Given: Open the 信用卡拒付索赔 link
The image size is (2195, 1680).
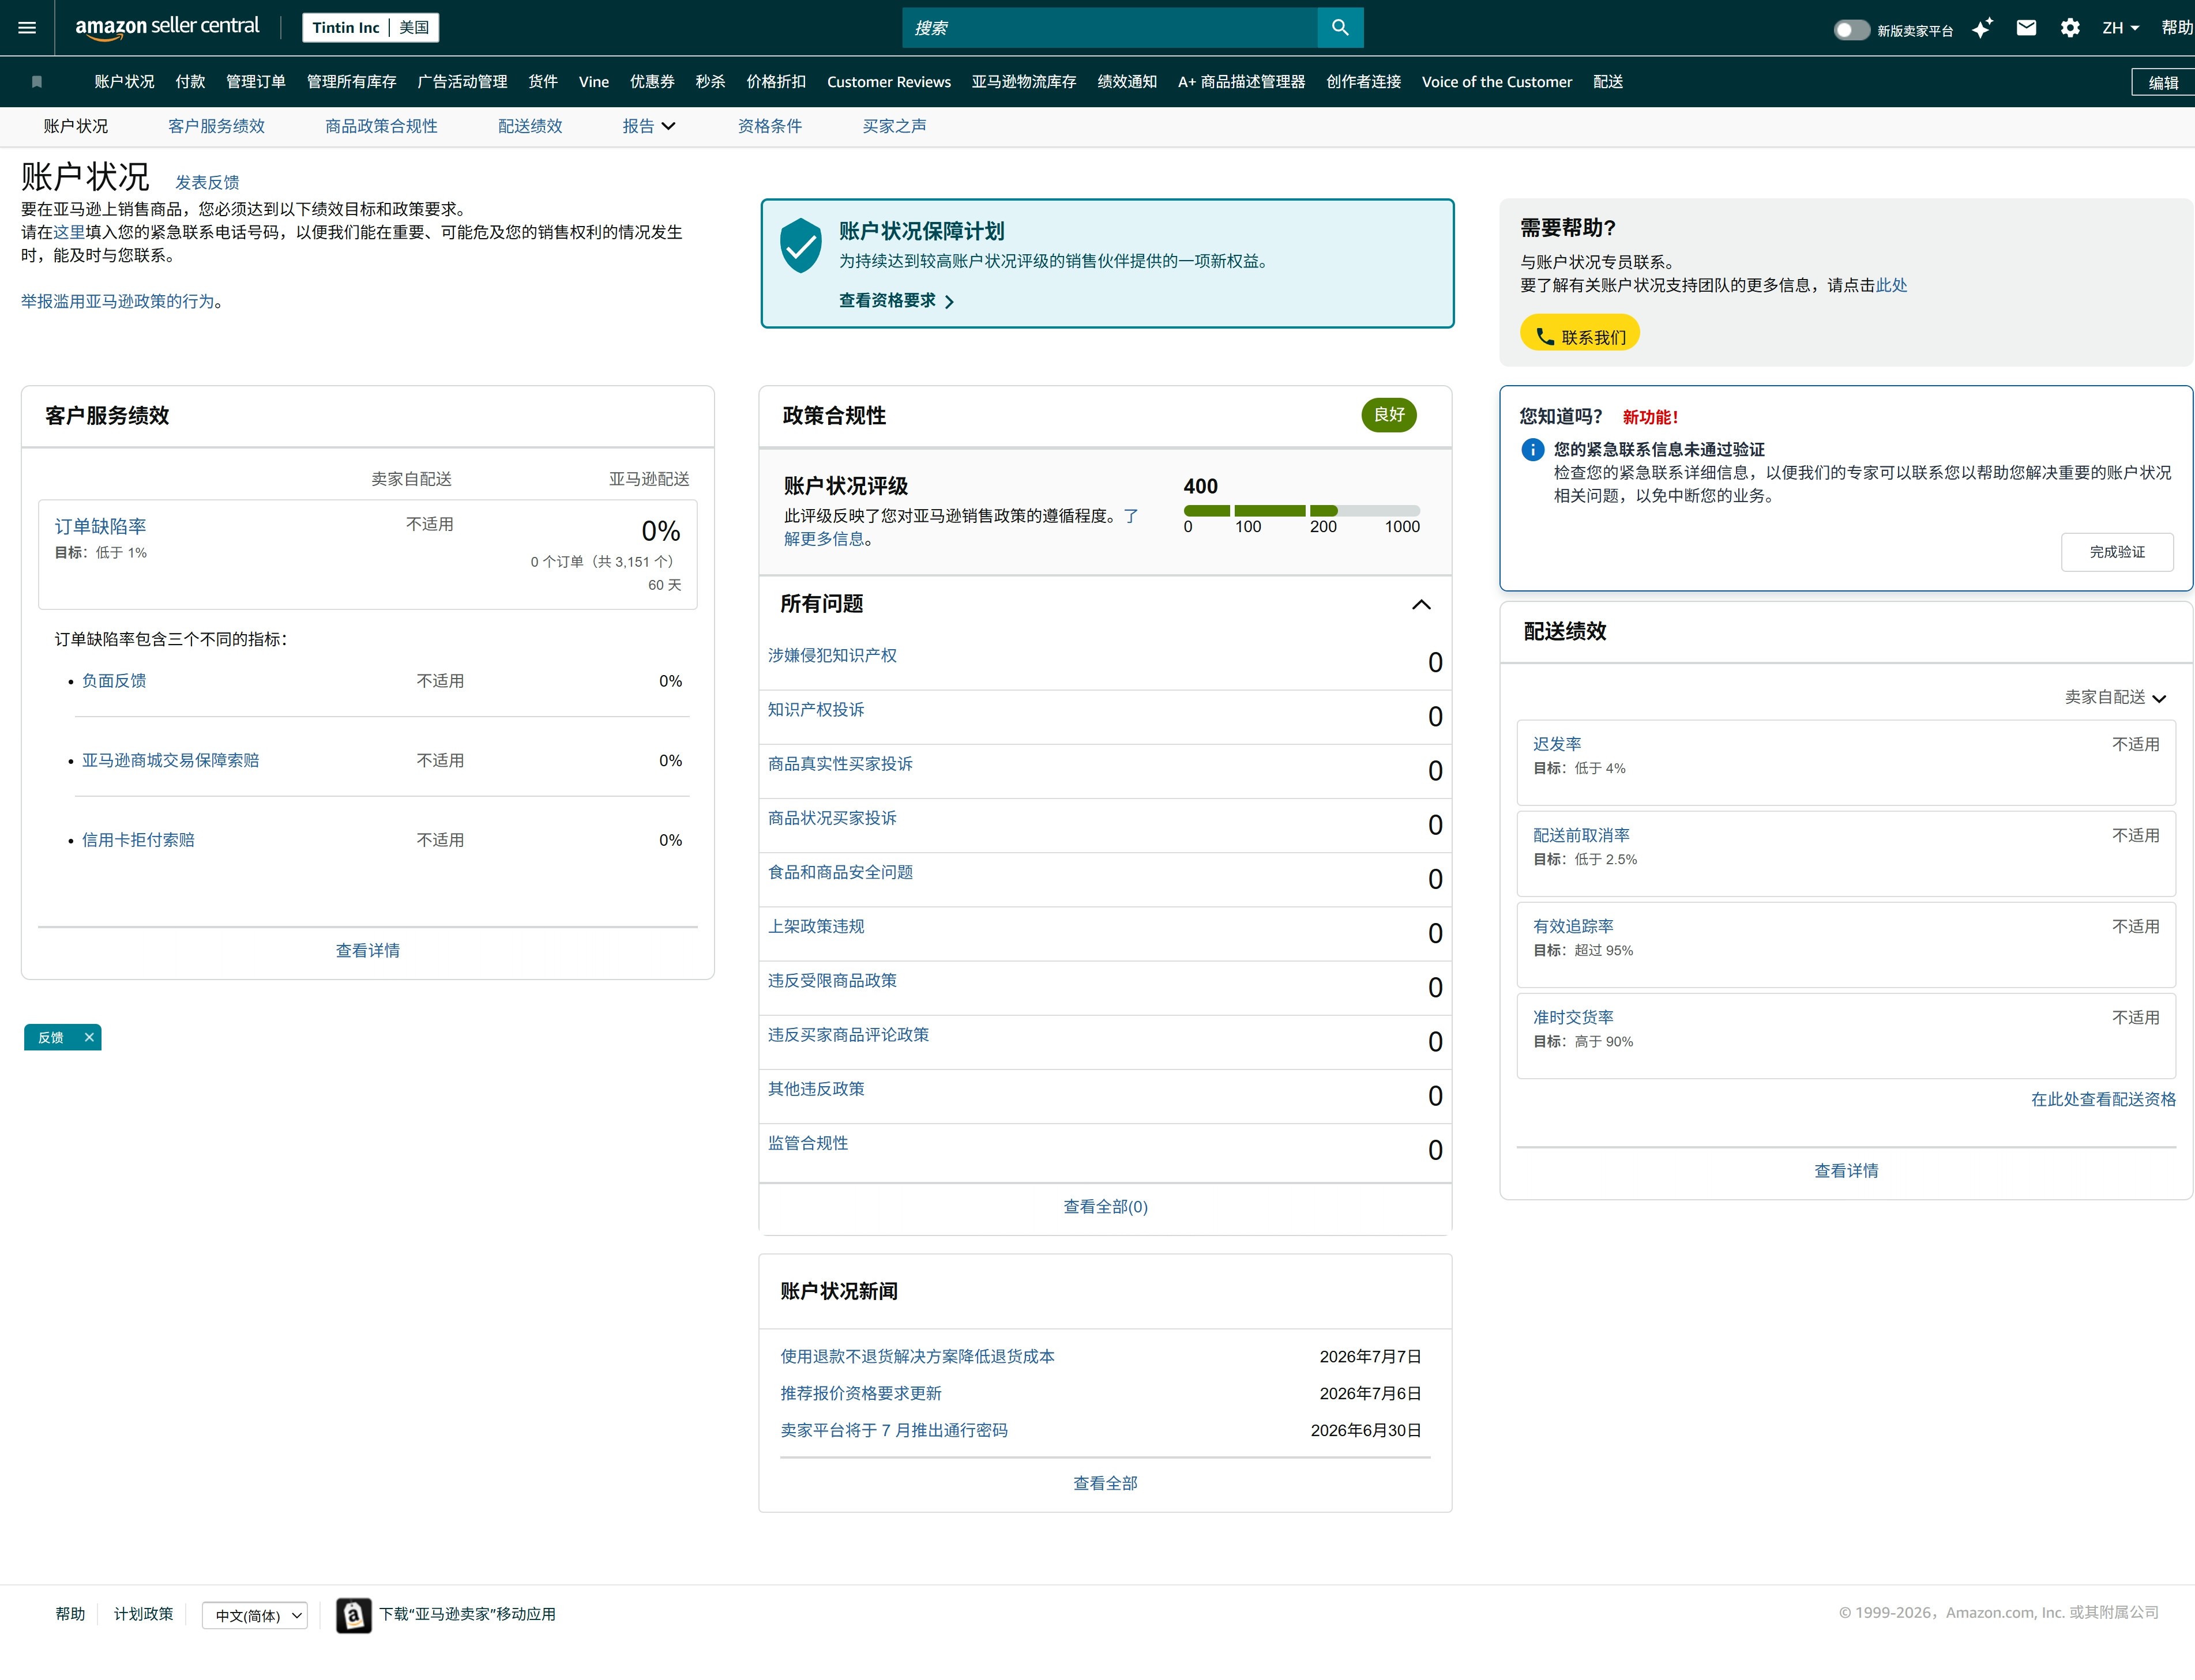Looking at the screenshot, I should (x=138, y=840).
